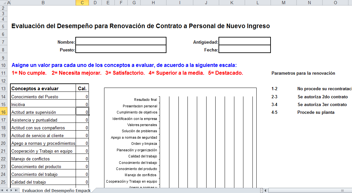Select column C header
The width and height of the screenshot is (352, 193).
pyautogui.click(x=82, y=3)
